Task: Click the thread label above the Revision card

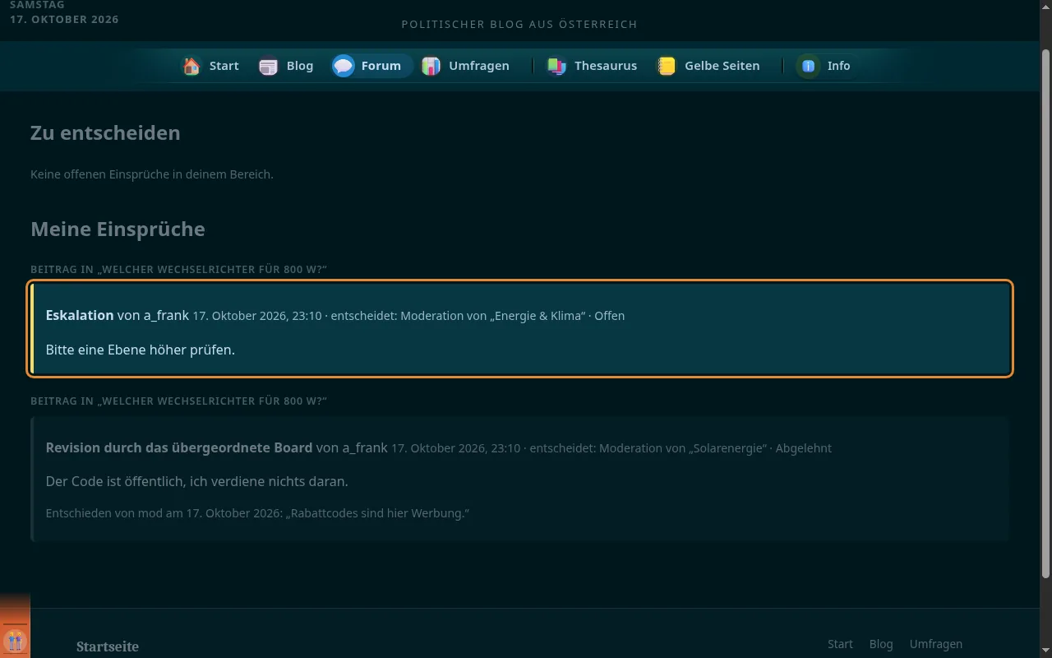Action: (179, 401)
